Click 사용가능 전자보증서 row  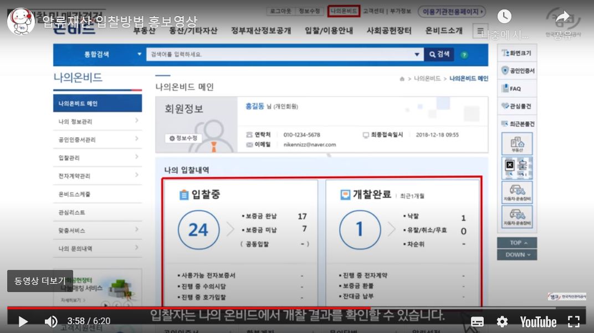click(241, 275)
